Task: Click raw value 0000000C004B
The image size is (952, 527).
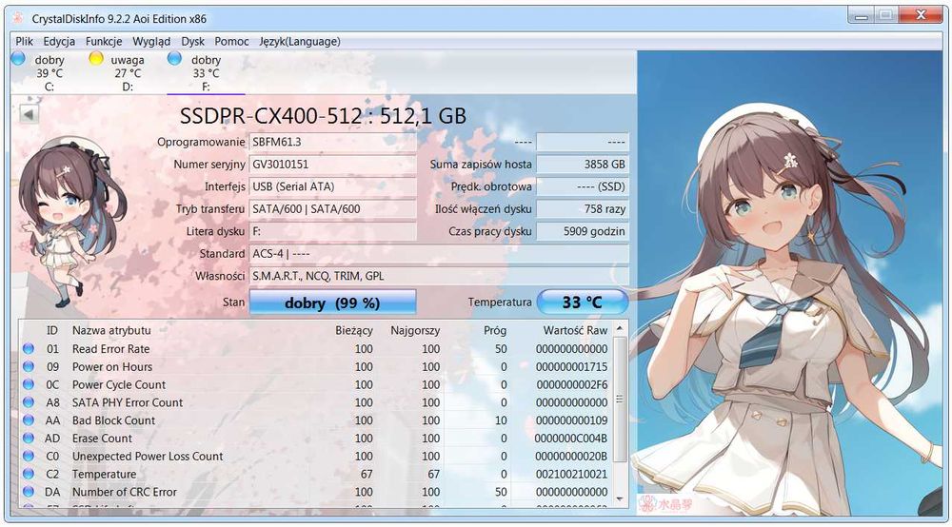Action: pyautogui.click(x=570, y=439)
